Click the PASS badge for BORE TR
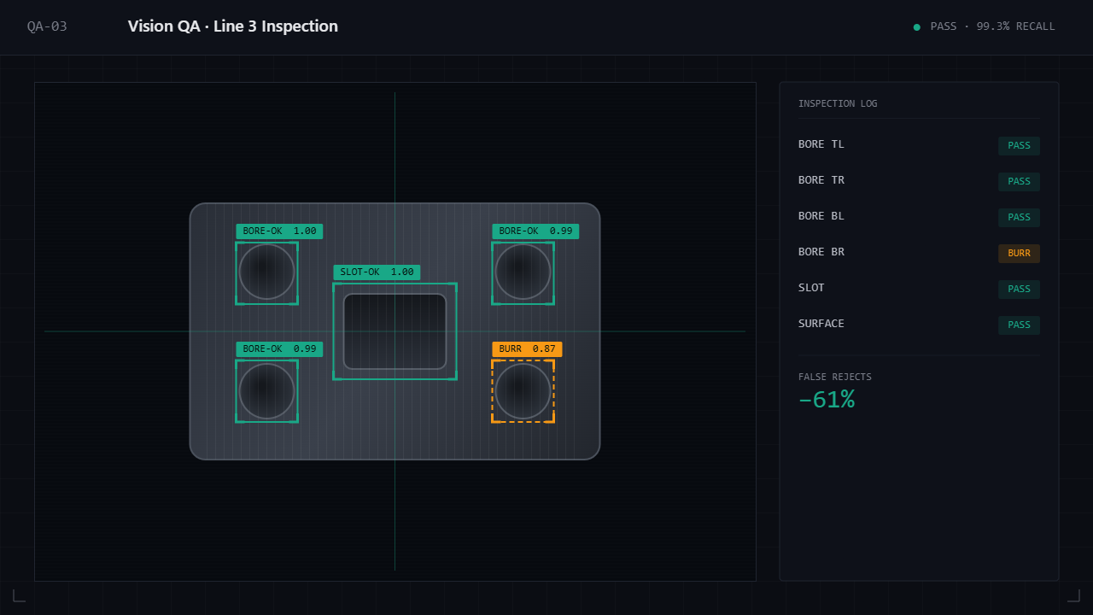The width and height of the screenshot is (1093, 615). [x=1019, y=182]
